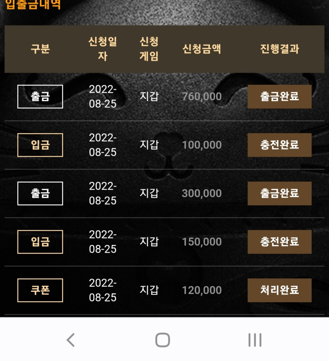Click 충전완료 button for the 150,000 deposit
Screen dimensions: 329x361
click(x=279, y=242)
